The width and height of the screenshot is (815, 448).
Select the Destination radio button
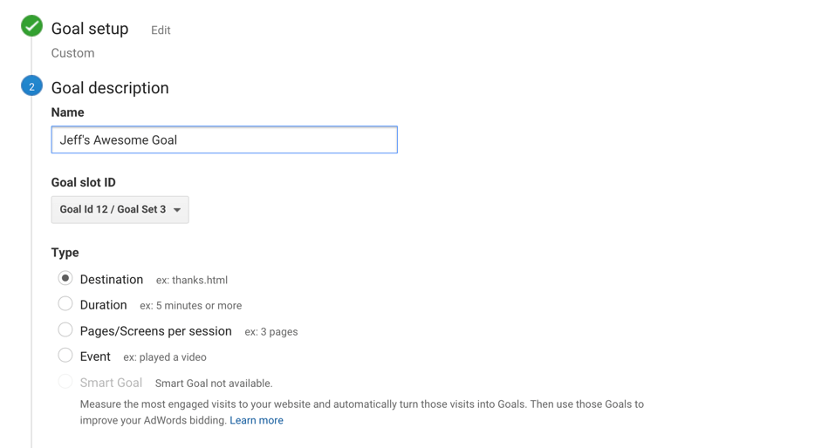(65, 279)
